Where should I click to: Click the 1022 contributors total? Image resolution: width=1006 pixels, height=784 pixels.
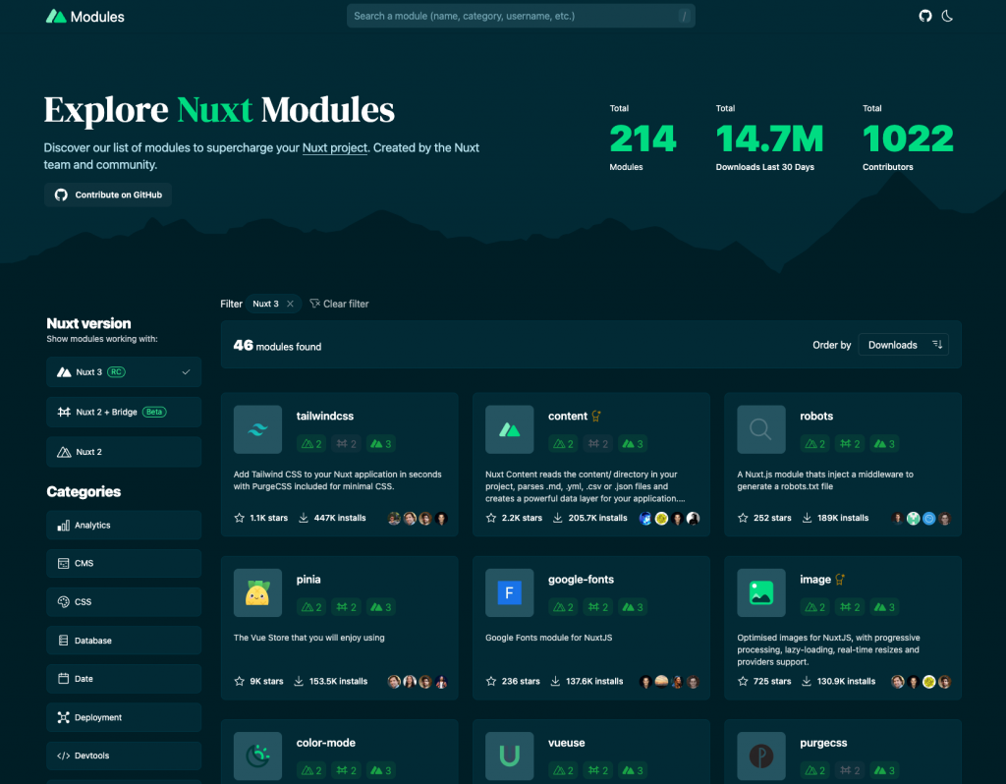(908, 139)
